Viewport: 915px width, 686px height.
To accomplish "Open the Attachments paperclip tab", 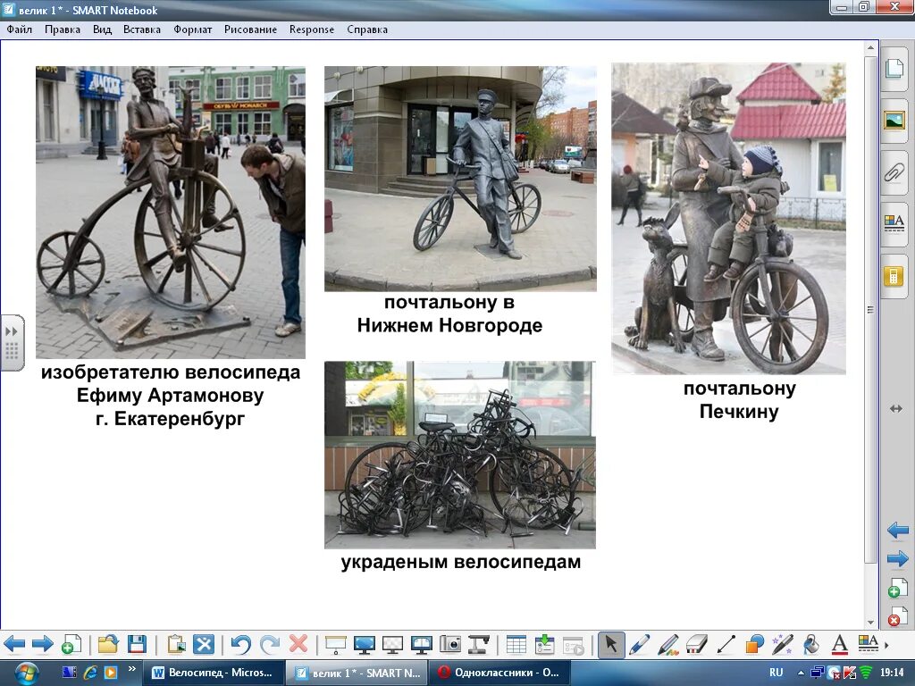I will pyautogui.click(x=894, y=172).
